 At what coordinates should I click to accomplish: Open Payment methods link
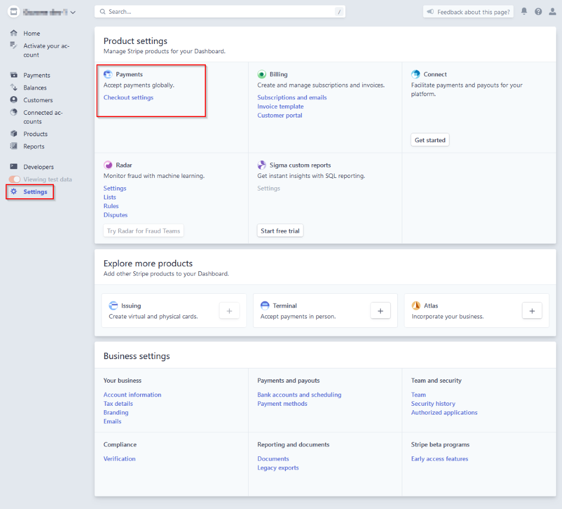(282, 404)
